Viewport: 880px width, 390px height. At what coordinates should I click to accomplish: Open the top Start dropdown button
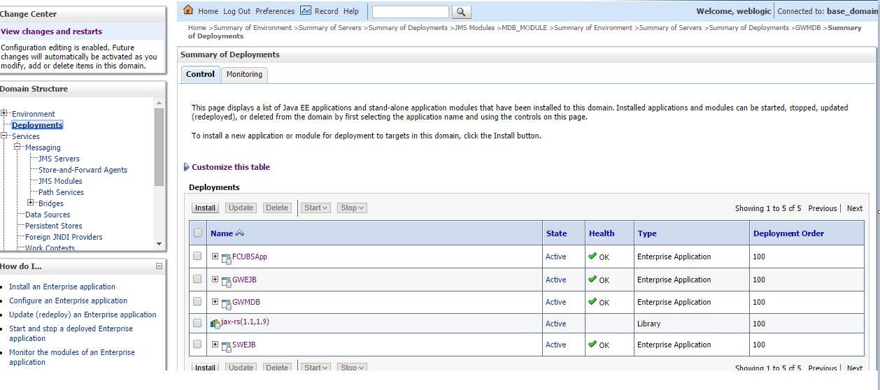317,208
